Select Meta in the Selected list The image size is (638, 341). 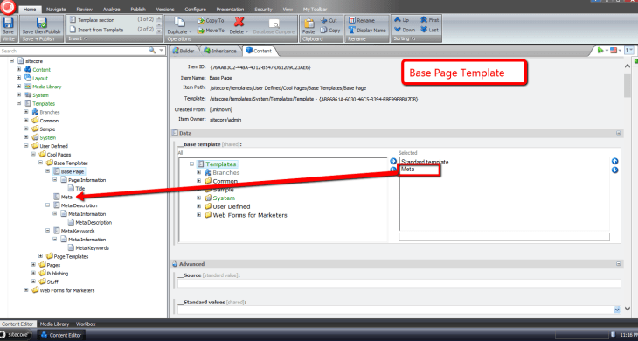pos(408,170)
